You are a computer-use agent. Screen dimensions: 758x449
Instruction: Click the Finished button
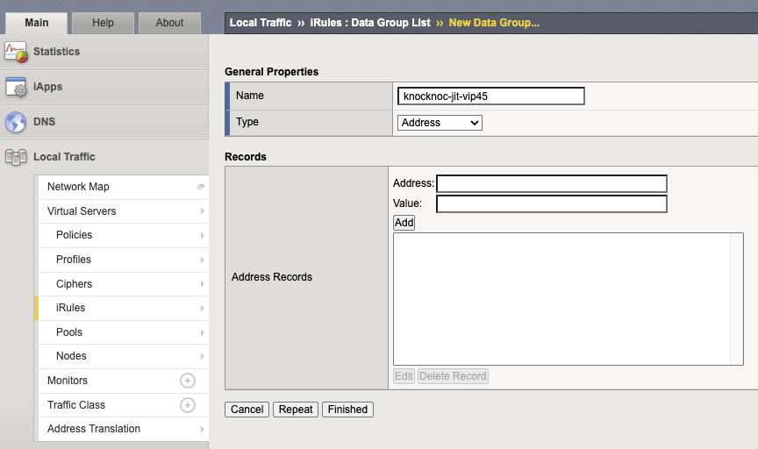point(347,410)
